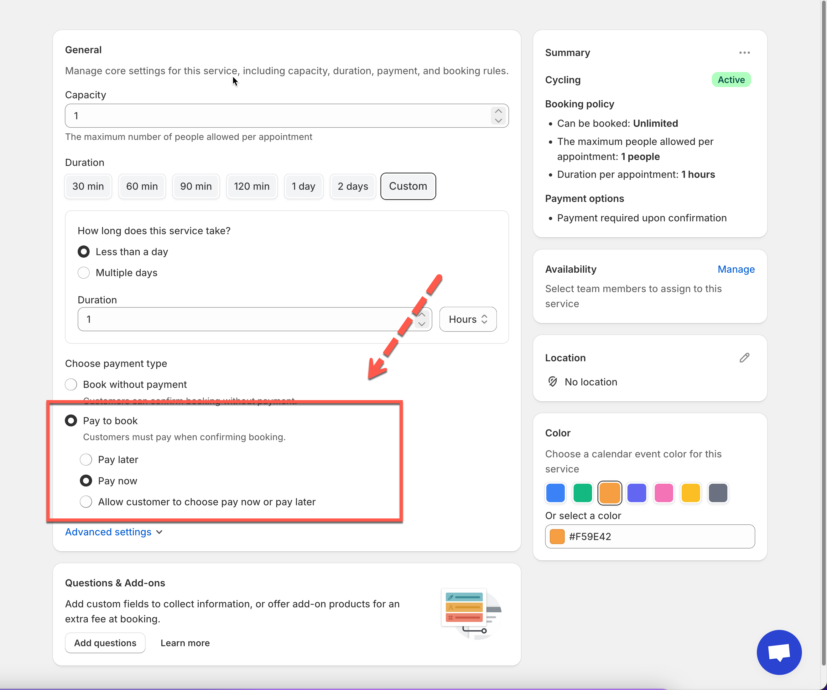The width and height of the screenshot is (827, 690).
Task: Choose Book without payment option
Action: [71, 384]
